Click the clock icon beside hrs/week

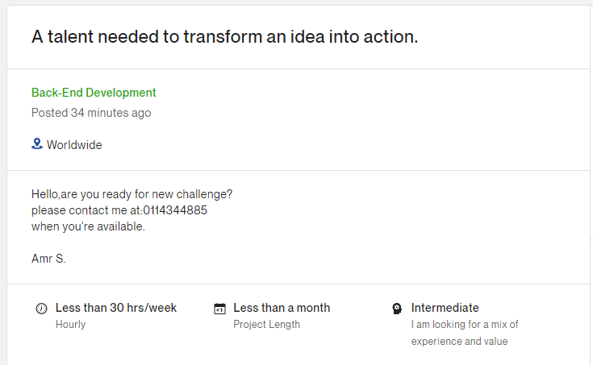pos(42,309)
